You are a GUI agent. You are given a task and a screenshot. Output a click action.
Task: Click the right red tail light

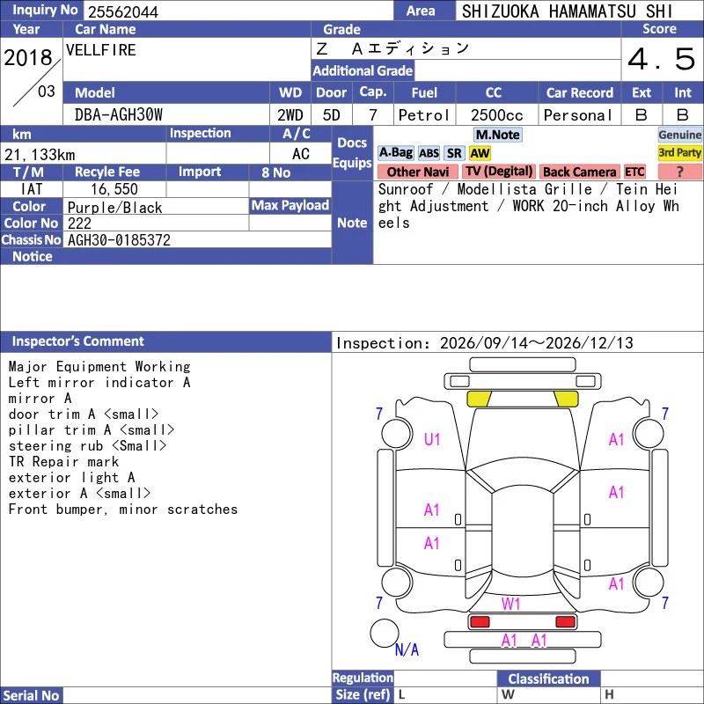(565, 622)
